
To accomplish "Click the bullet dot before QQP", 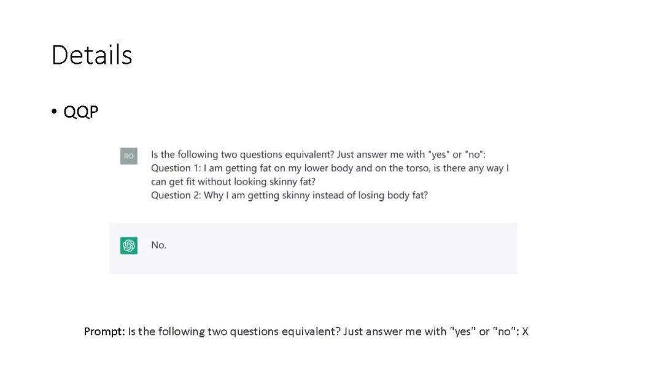I will click(53, 111).
